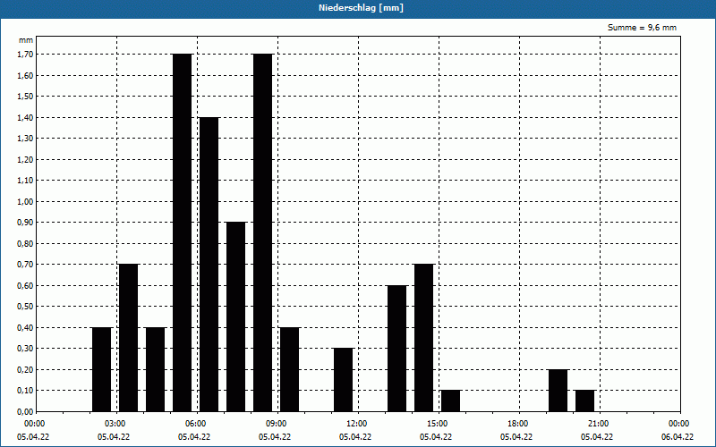The height and width of the screenshot is (447, 716).
Task: Click the 1,60 y-axis value
Action: [x=25, y=75]
